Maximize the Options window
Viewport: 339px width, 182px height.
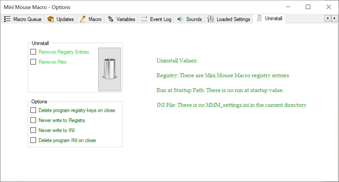(x=308, y=7)
